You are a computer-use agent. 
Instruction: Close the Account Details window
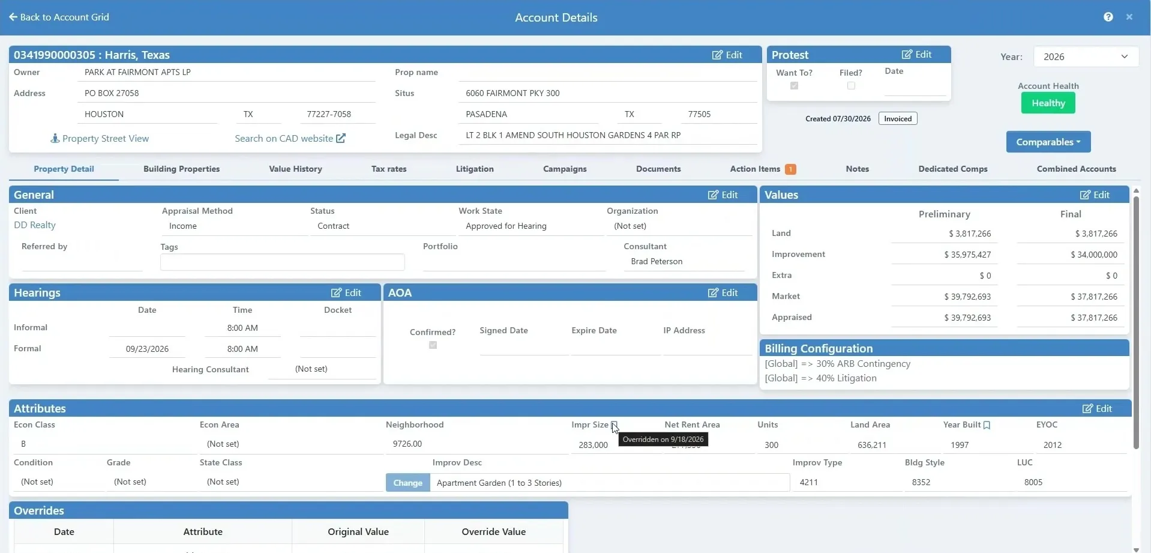1129,17
